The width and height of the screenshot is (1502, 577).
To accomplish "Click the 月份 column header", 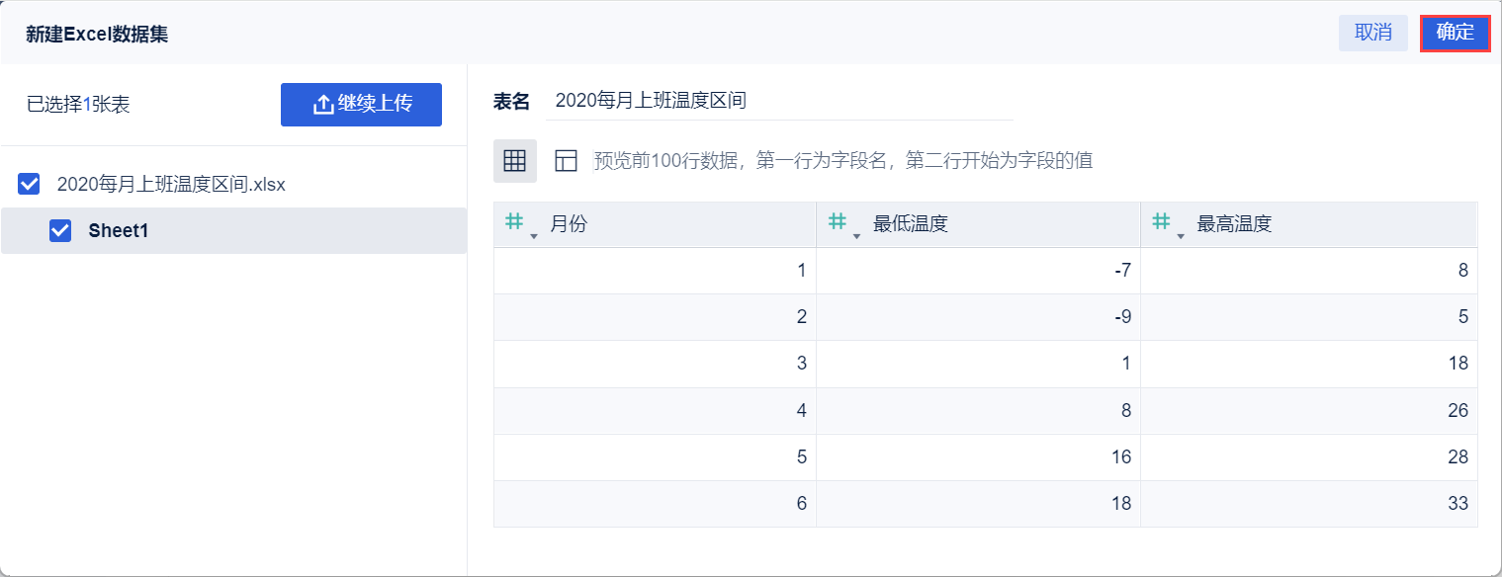I will point(569,224).
